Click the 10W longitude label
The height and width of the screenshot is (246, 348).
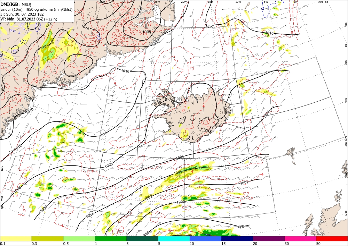(x=238, y=2)
